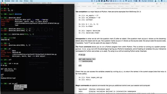Image resolution: width=167 pixels, height=94 pixels.
Task: Open the Apple menu
Action: 2,1
